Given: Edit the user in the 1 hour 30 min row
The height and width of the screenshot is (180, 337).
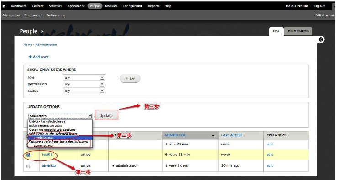Looking at the screenshot, I should (x=269, y=145).
